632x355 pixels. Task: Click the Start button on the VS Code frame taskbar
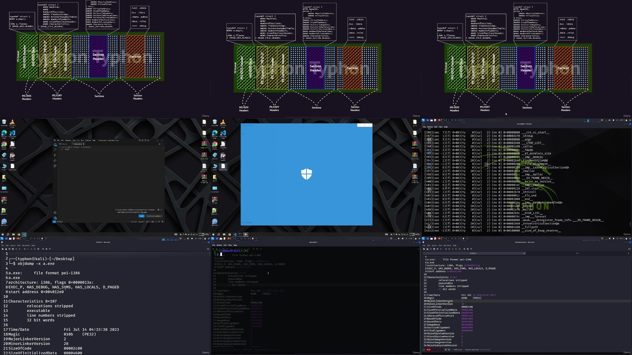point(2,234)
